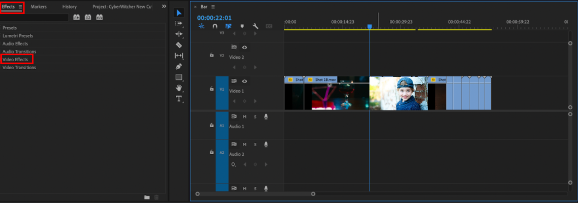Open timeline display settings wrench

pos(255,26)
